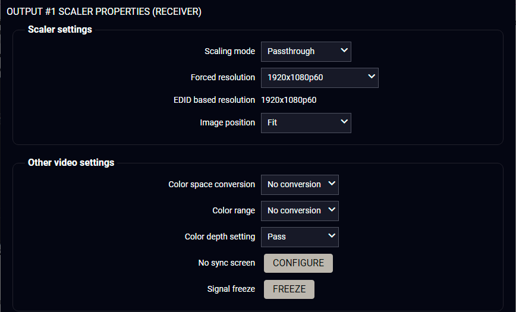Click the Color depth setting label
The width and height of the screenshot is (516, 312).
tap(220, 237)
